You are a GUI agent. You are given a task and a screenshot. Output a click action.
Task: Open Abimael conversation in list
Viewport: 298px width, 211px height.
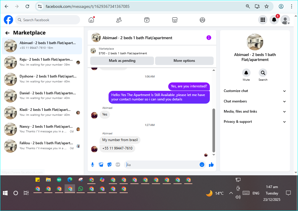tap(42, 46)
